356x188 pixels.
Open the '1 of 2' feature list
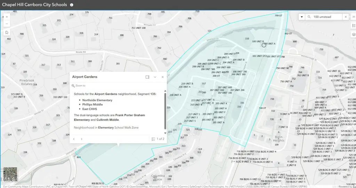(158, 139)
